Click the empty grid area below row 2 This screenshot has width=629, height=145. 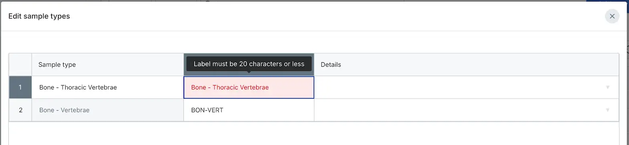pyautogui.click(x=314, y=133)
